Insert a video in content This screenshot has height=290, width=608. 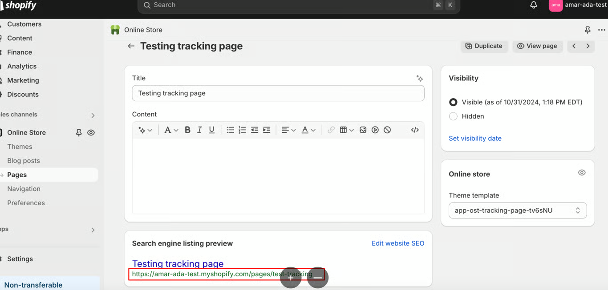tap(375, 130)
